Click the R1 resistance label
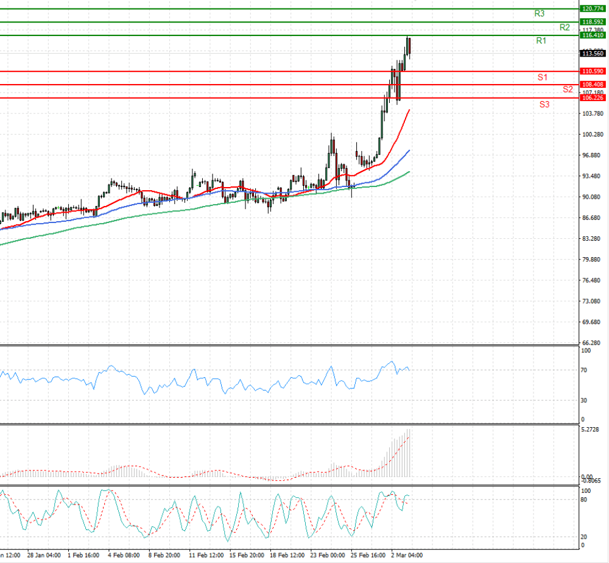 pyautogui.click(x=541, y=40)
